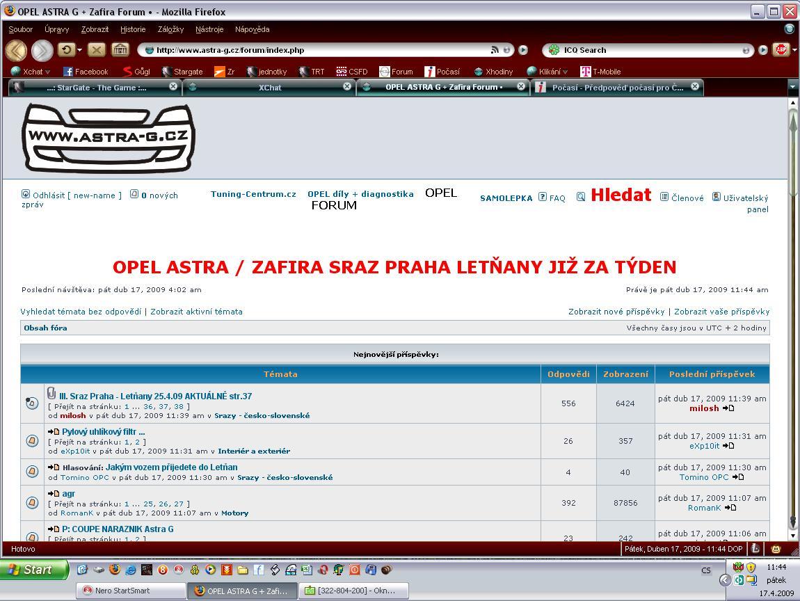The image size is (800, 601).
Task: Click the Firefox back navigation button
Action: tap(16, 50)
